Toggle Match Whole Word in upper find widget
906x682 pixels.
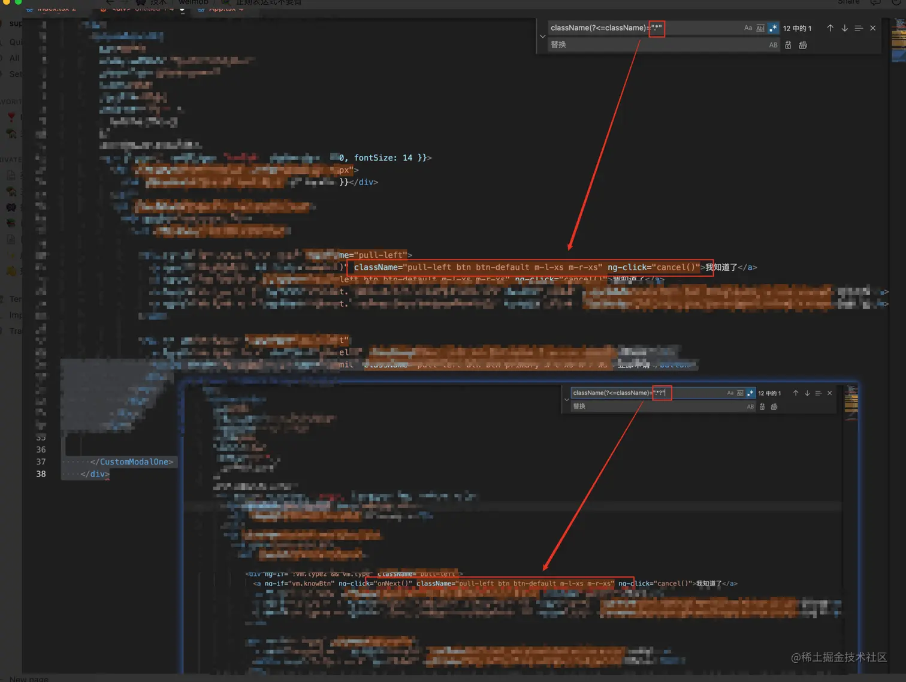coord(760,28)
